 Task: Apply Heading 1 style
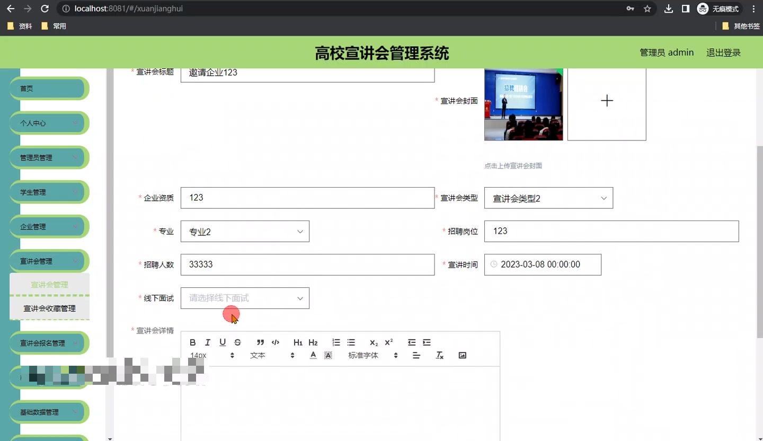pos(298,342)
